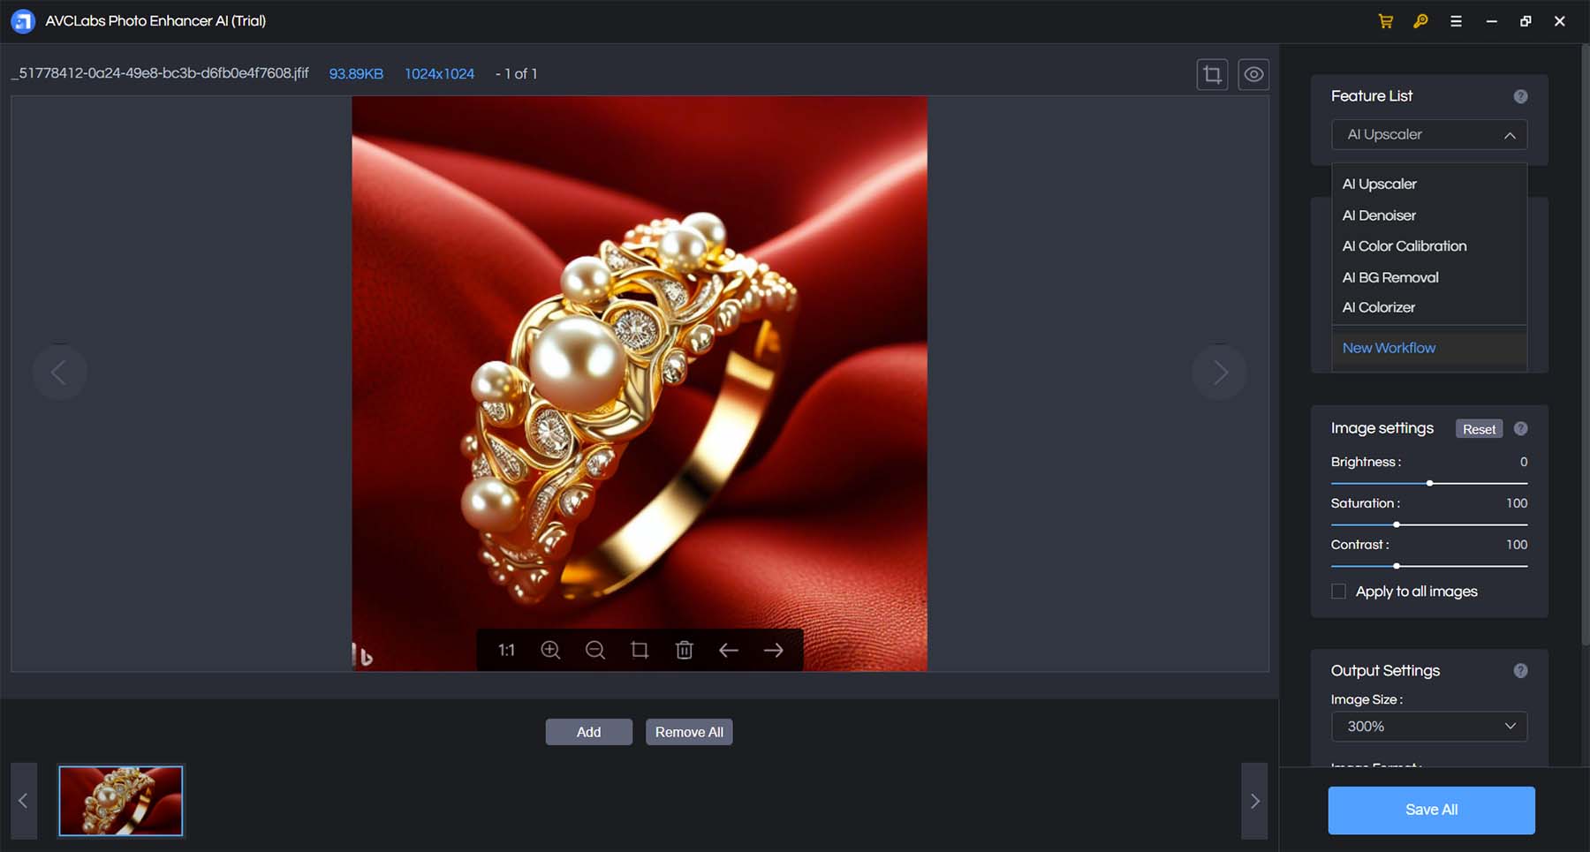Image resolution: width=1590 pixels, height=852 pixels.
Task: Open the hamburger menu icon
Action: 1456,21
